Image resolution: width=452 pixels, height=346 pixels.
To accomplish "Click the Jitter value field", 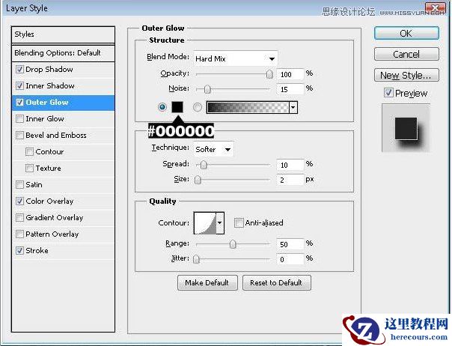I will (x=290, y=259).
